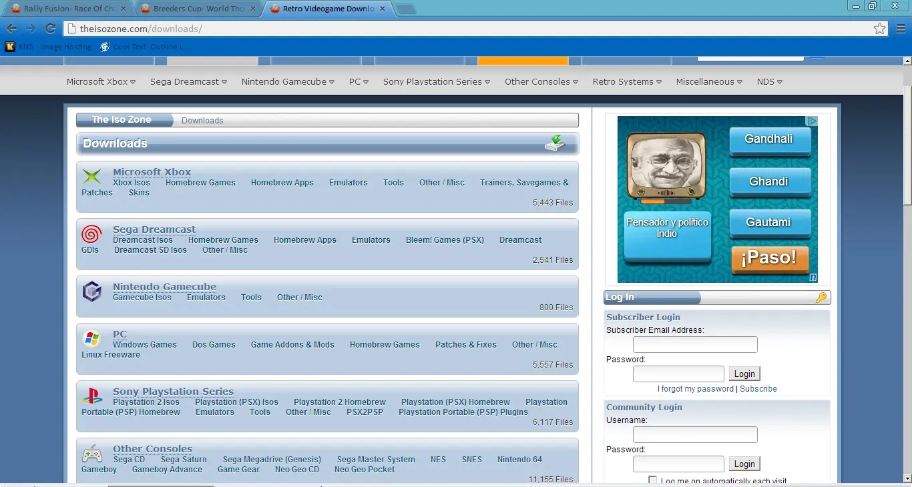This screenshot has width=912, height=487.
Task: Open the Neo Geo Pocket link
Action: 365,469
